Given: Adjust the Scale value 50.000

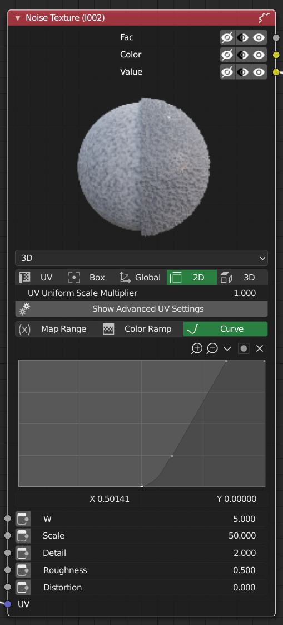Looking at the screenshot, I should tap(149, 536).
